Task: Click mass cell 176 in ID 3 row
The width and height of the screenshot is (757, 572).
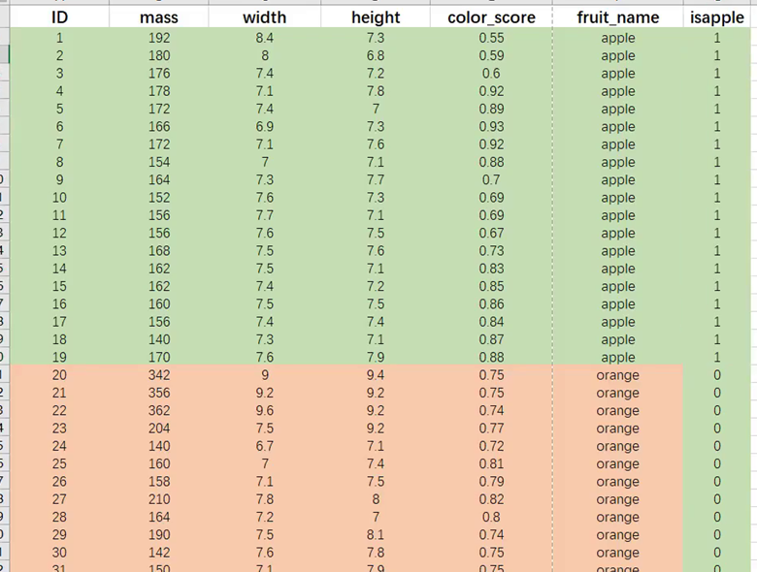Action: pos(159,74)
